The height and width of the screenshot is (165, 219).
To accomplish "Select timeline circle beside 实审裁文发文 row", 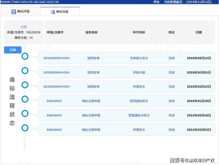I will tap(25, 56).
